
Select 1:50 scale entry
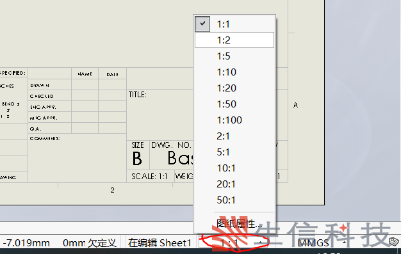[234, 104]
